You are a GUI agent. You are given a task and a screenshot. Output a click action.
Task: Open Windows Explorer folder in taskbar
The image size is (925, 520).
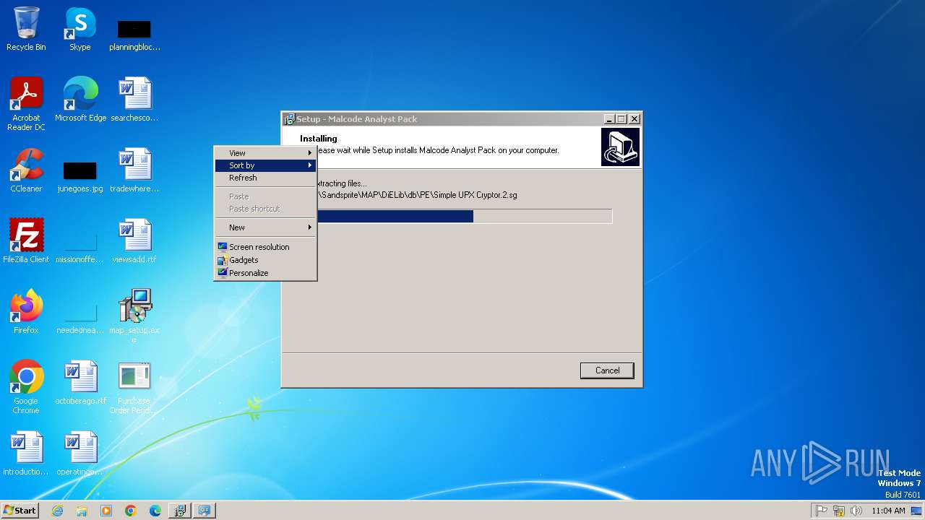tap(82, 511)
